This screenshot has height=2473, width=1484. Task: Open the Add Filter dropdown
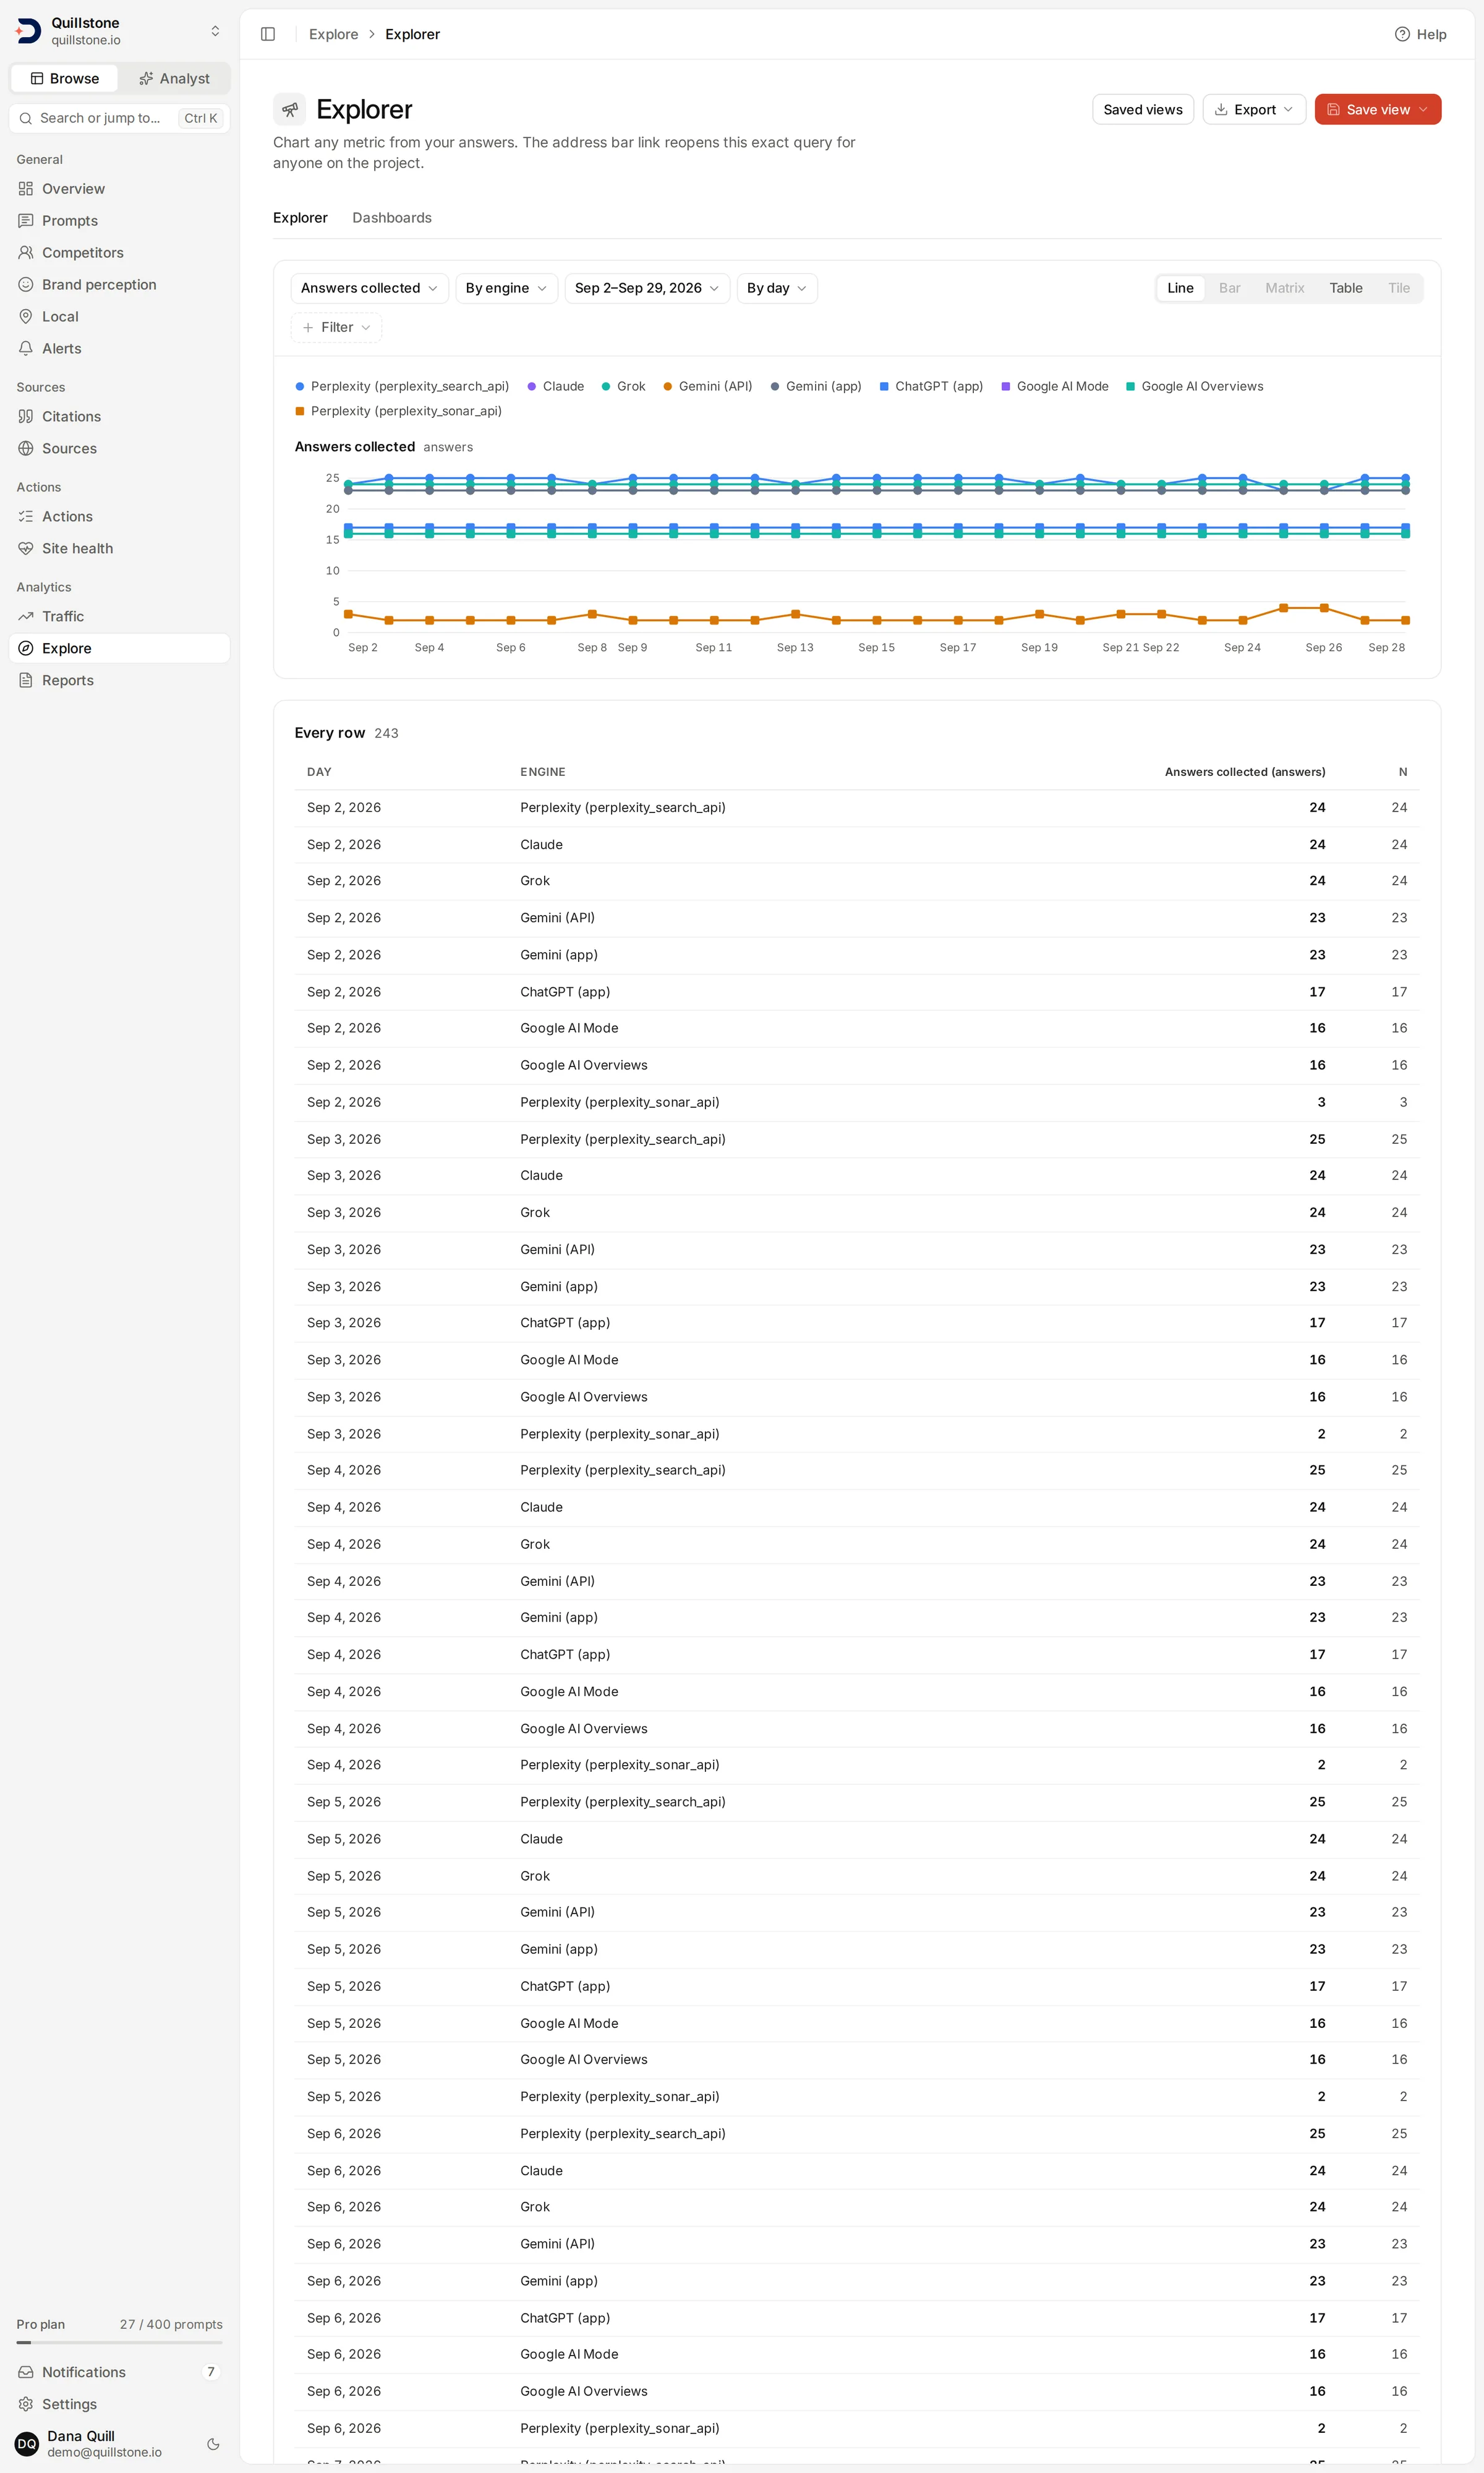pyautogui.click(x=336, y=328)
